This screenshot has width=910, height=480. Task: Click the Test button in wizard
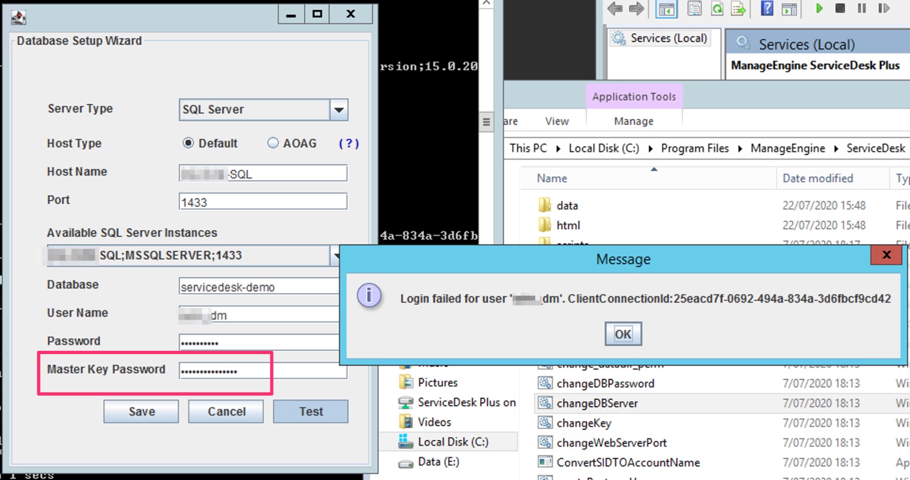311,412
